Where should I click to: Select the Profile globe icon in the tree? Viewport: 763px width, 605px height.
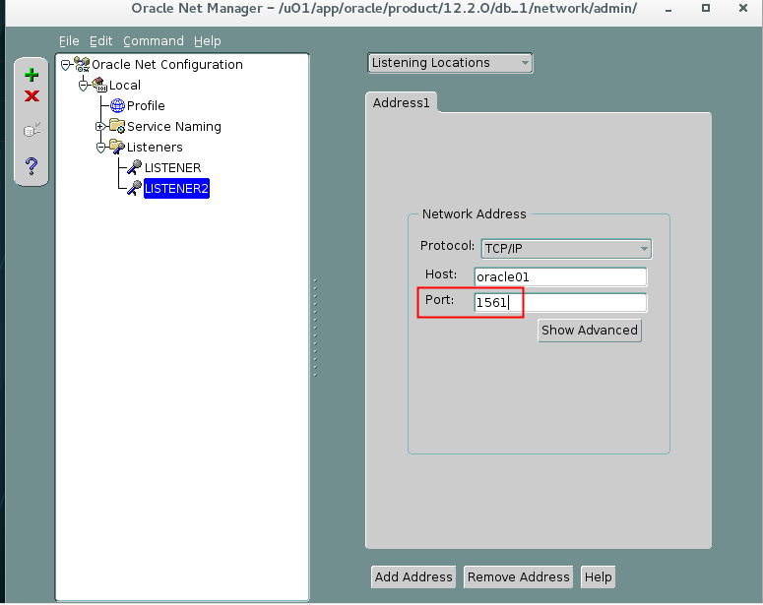[118, 106]
